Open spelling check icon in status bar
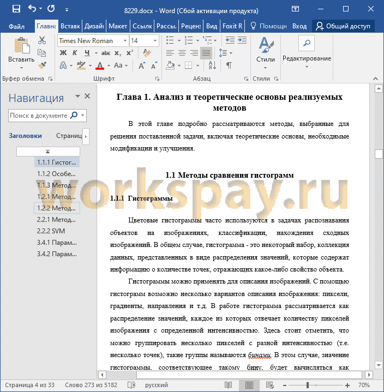The width and height of the screenshot is (384, 392). [131, 385]
